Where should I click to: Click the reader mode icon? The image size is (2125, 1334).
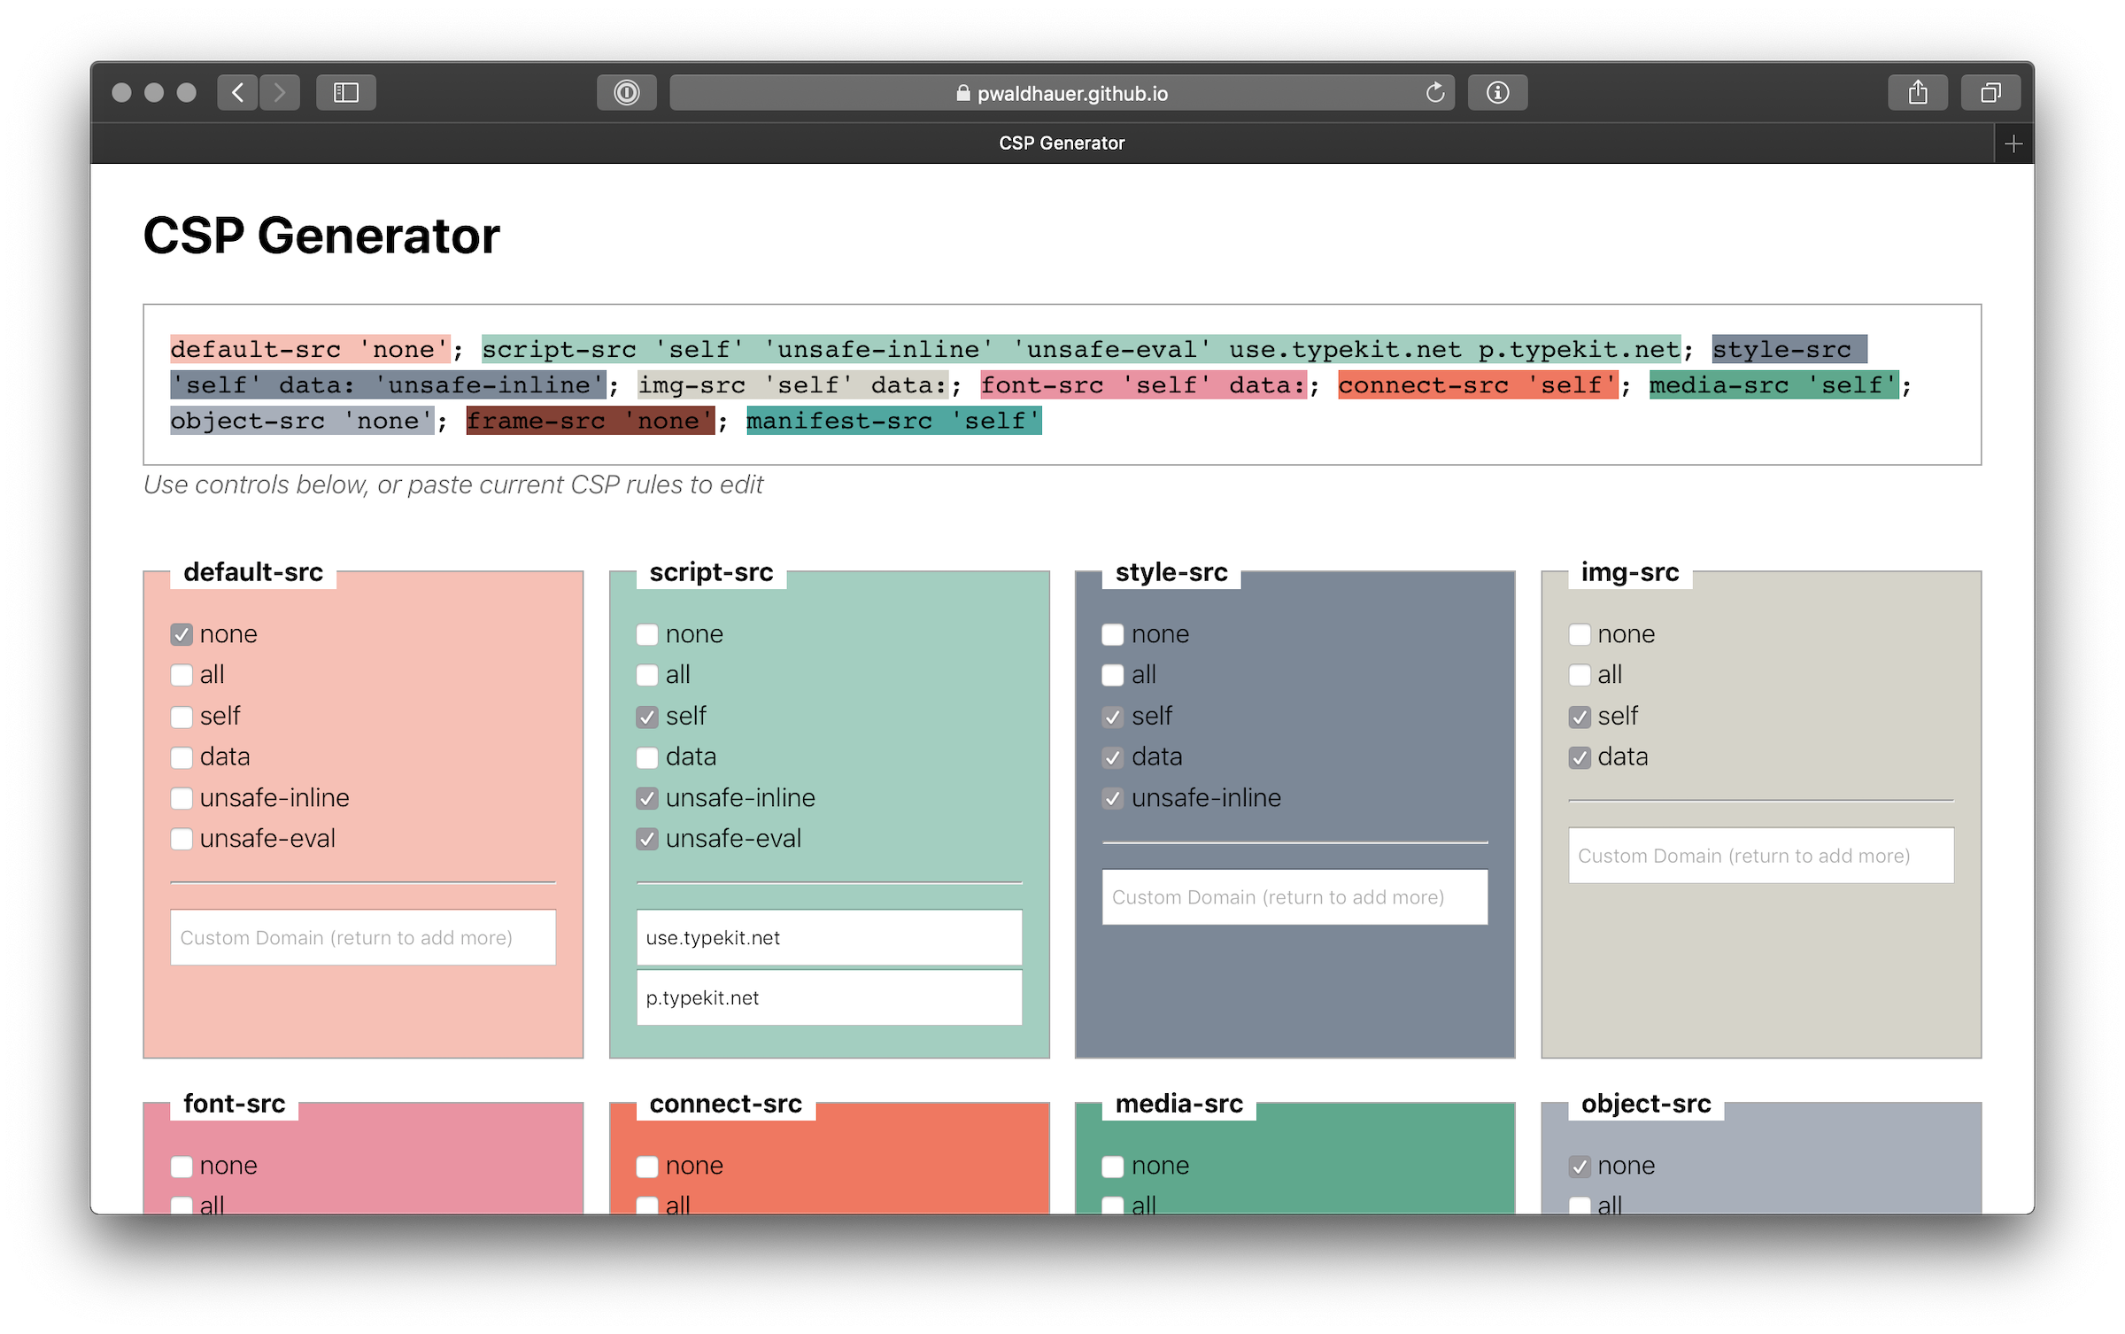pos(626,92)
